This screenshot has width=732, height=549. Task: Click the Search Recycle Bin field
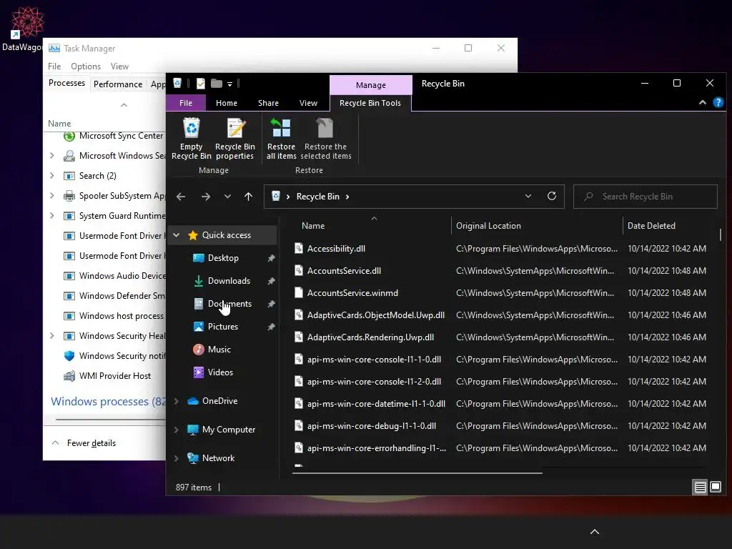(x=646, y=197)
